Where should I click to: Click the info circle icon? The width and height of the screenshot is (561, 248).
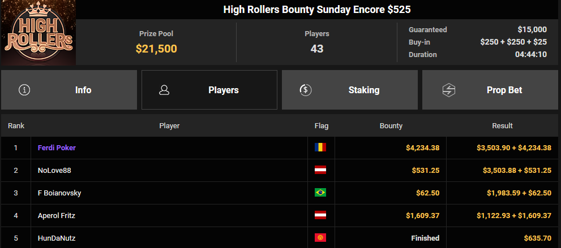pos(24,90)
